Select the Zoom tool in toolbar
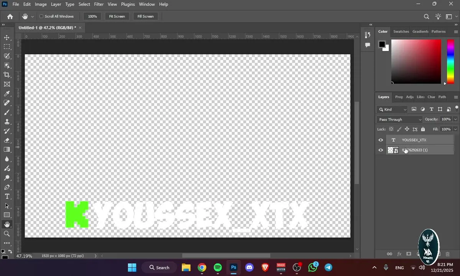Screen dimensions: 460x276 point(7,233)
